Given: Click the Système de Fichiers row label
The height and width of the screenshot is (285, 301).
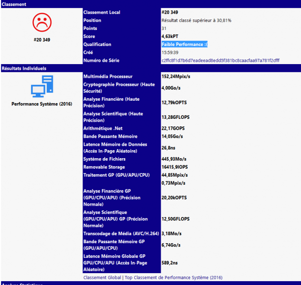Looking at the screenshot, I should 104,159.
